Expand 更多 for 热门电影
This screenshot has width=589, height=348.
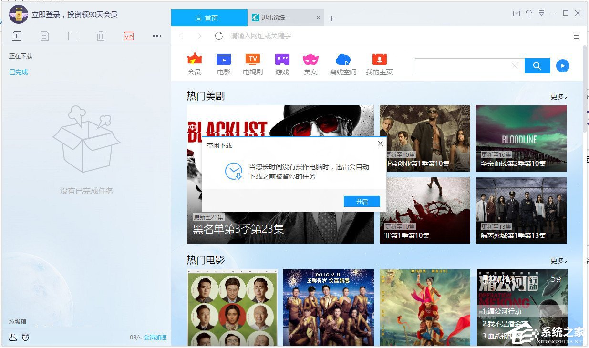pos(559,261)
